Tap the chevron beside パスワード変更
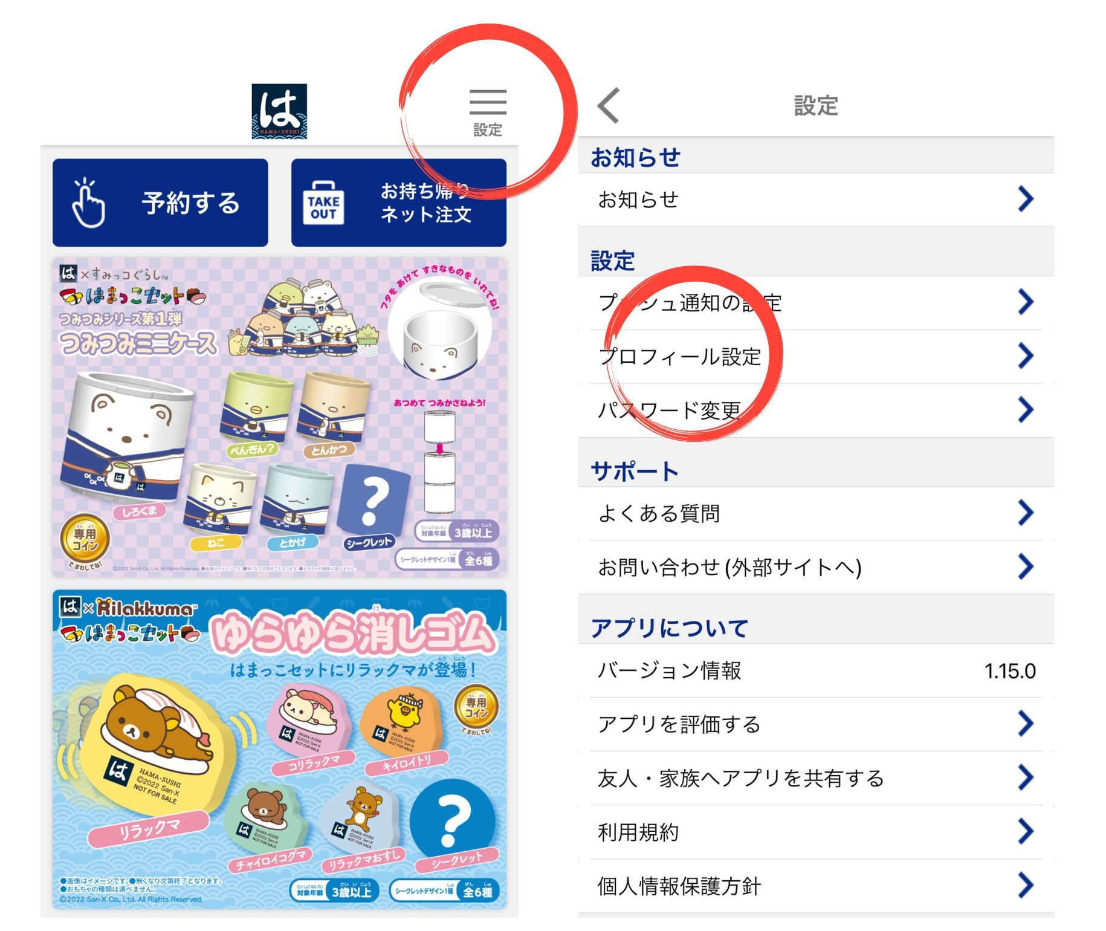The height and width of the screenshot is (931, 1106). [1026, 410]
